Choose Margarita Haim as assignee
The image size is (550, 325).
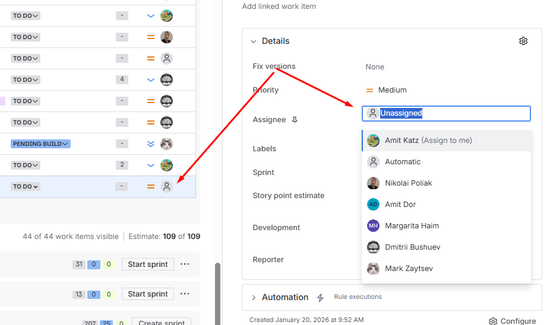[446, 226]
